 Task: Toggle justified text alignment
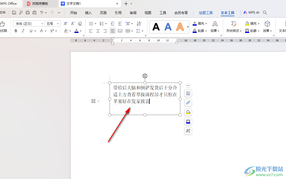(112, 31)
